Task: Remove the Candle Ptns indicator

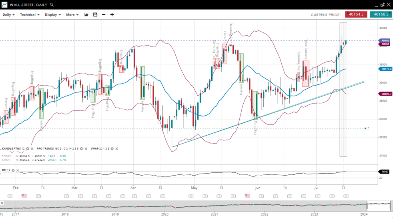Action: coord(32,149)
